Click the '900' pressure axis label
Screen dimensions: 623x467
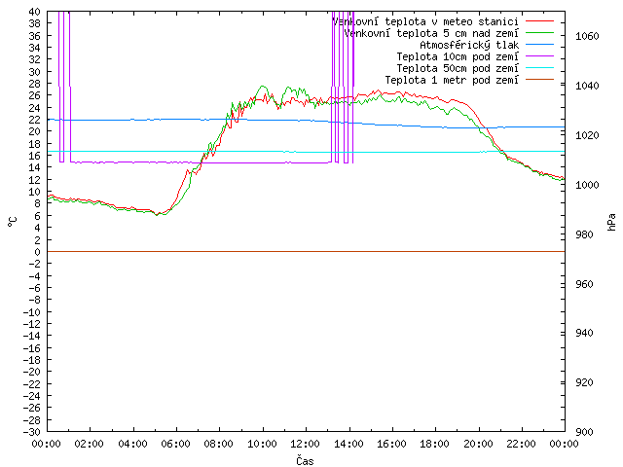click(584, 432)
